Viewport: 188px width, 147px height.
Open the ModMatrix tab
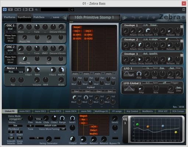pyautogui.click(x=148, y=111)
